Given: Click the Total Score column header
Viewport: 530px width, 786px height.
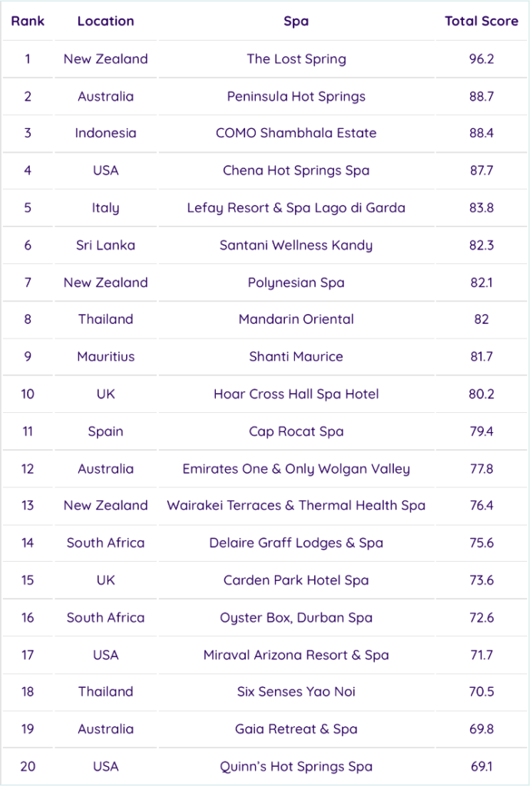Looking at the screenshot, I should [481, 21].
